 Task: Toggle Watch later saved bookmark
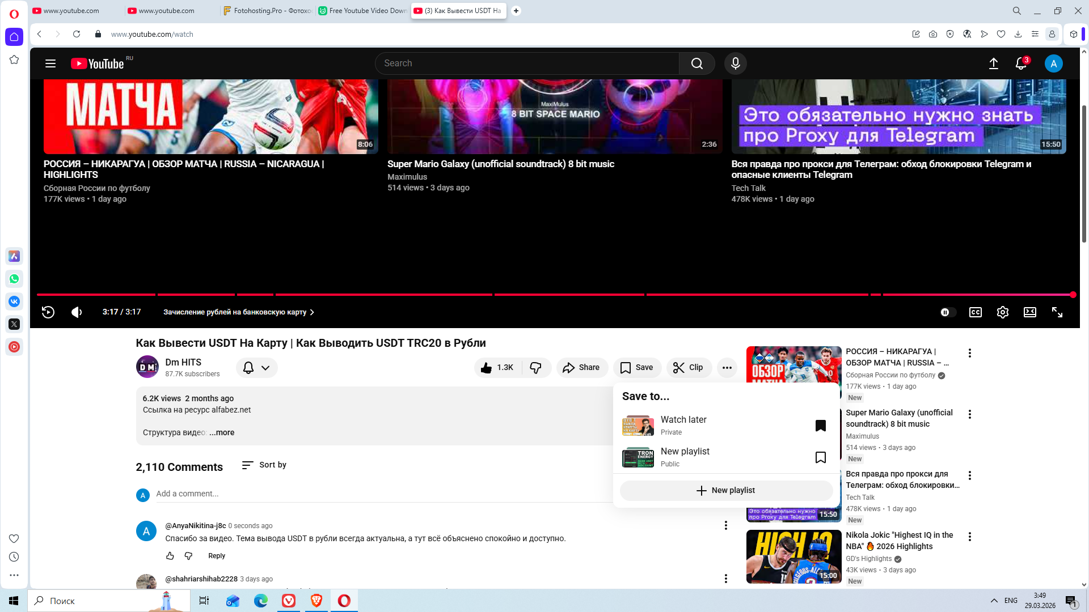pos(820,426)
